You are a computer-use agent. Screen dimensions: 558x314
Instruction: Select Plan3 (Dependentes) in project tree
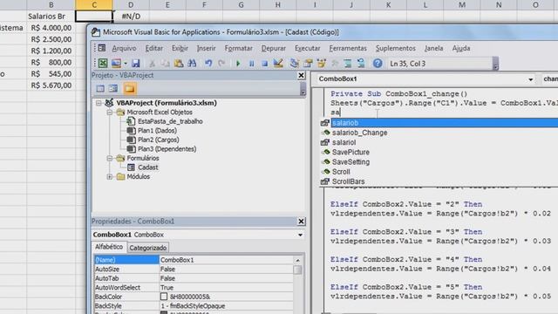(x=167, y=149)
